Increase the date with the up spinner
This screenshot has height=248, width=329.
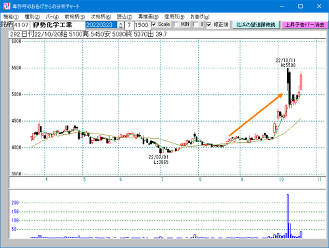click(121, 23)
